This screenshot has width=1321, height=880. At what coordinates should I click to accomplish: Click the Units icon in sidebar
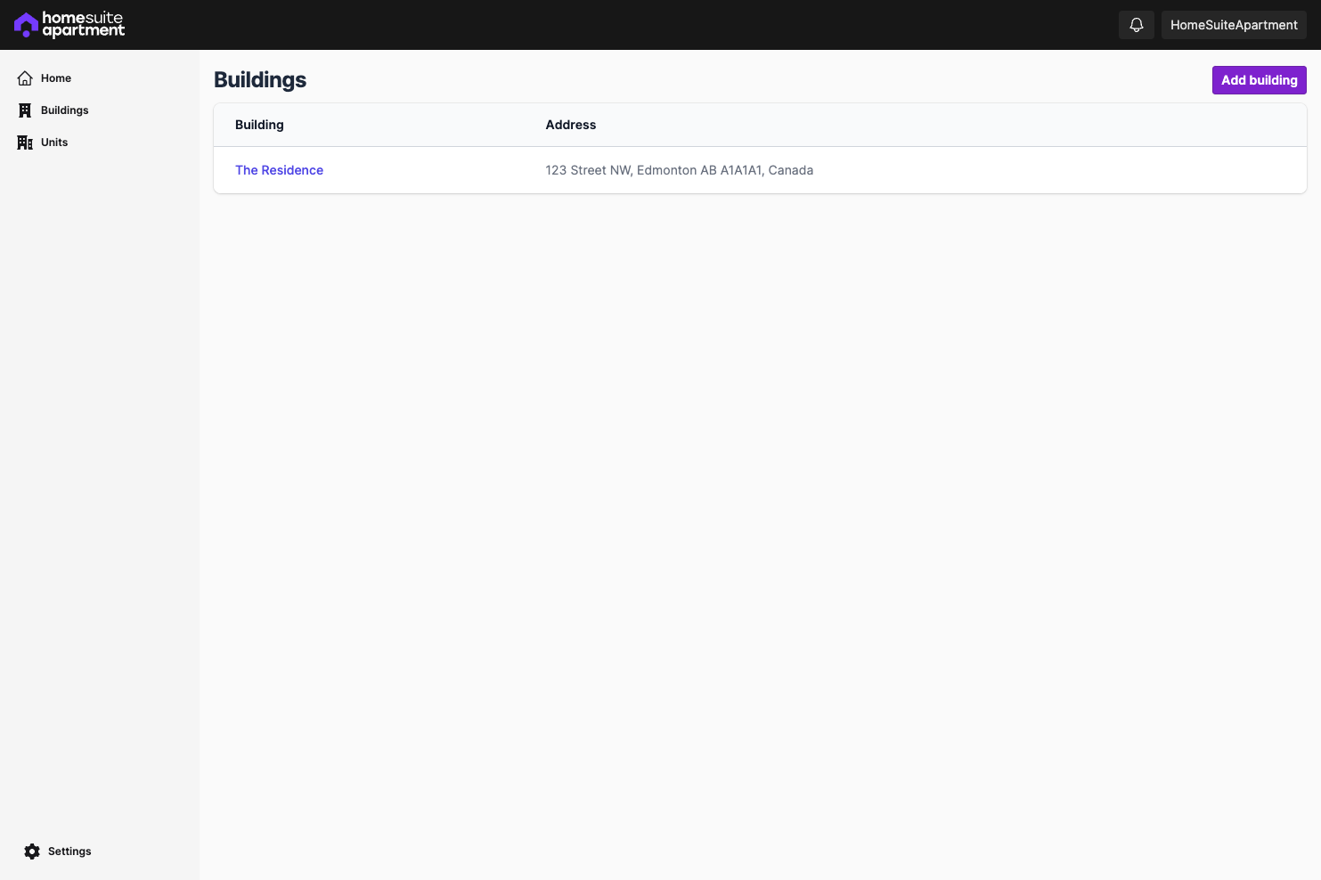point(25,143)
